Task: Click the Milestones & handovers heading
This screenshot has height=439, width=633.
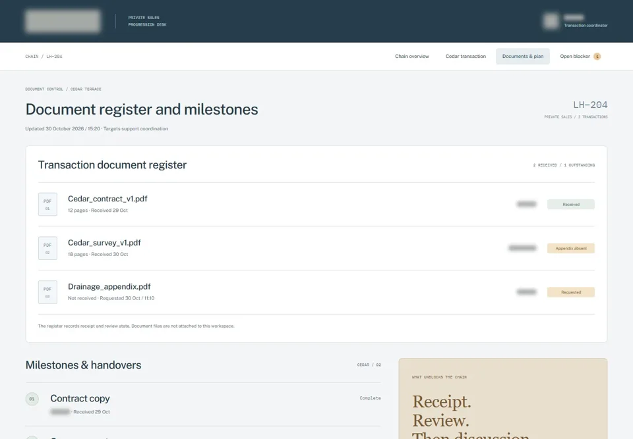Action: [83, 365]
